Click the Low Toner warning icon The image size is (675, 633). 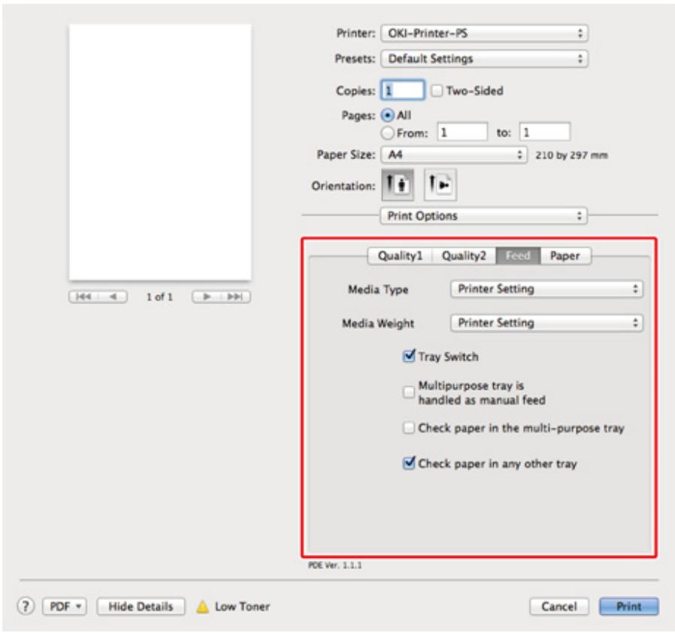point(202,607)
